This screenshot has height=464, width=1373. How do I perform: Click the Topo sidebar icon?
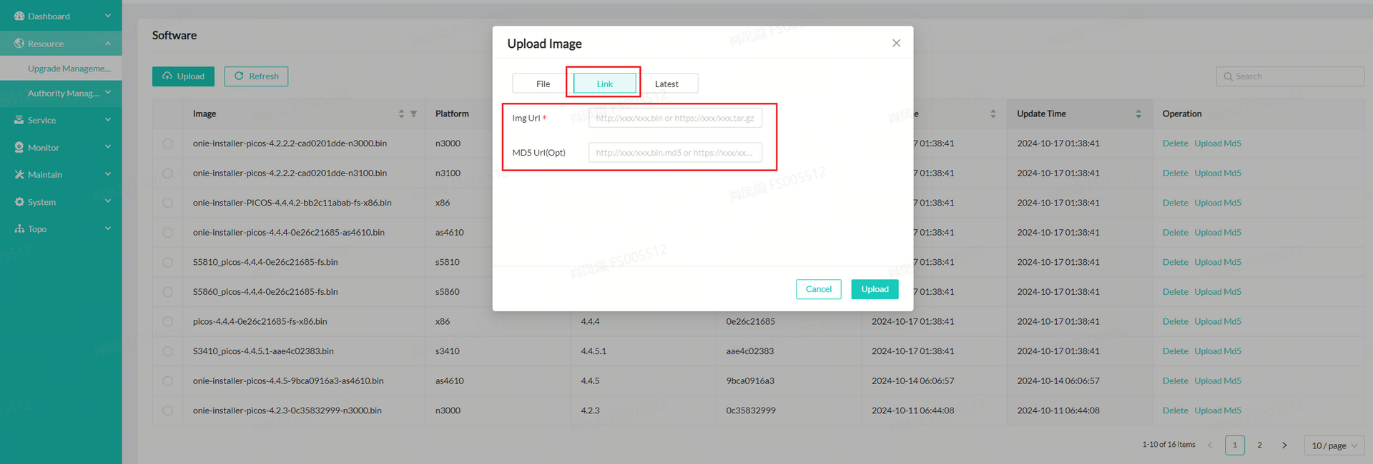click(19, 229)
